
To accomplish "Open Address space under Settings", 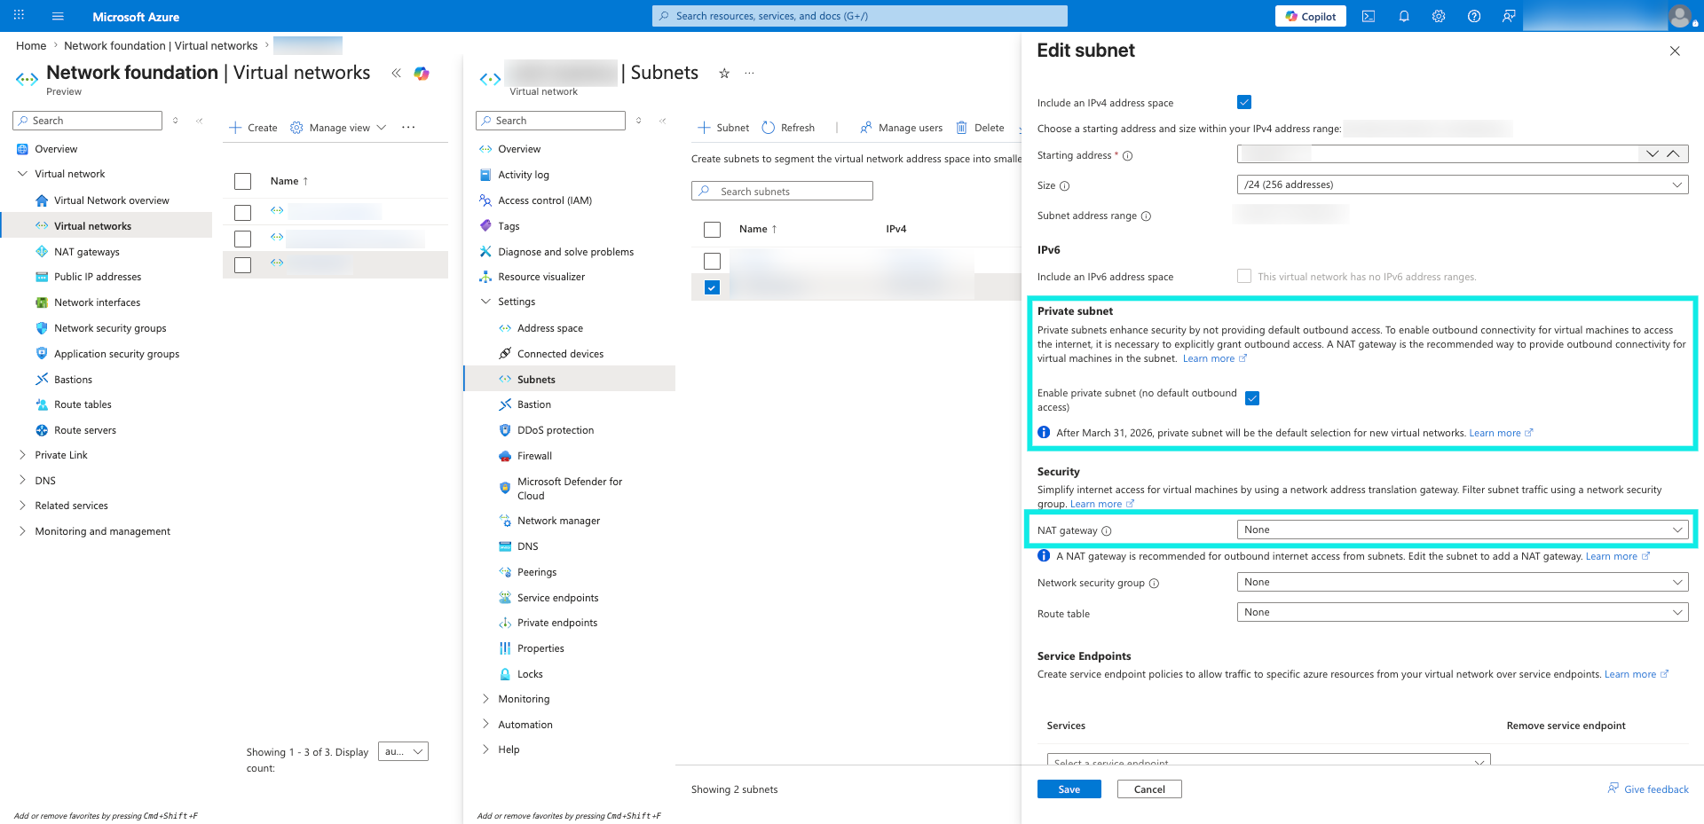I will tap(550, 328).
